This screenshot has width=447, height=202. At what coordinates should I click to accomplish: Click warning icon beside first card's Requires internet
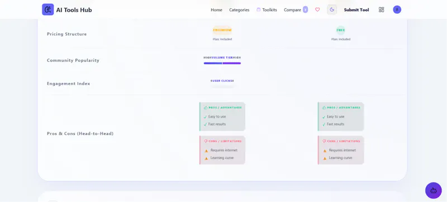206,151
